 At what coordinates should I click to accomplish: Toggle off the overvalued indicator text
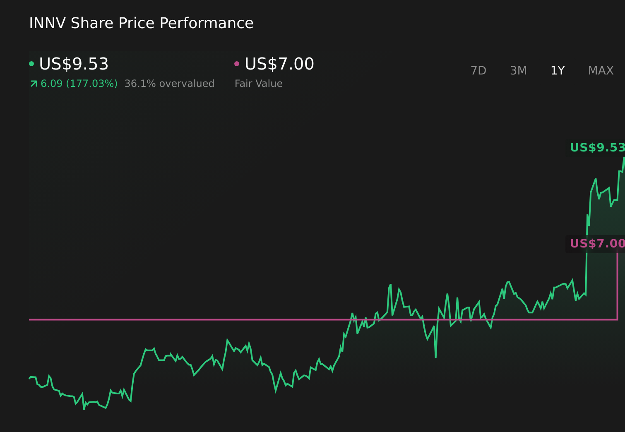coord(170,84)
